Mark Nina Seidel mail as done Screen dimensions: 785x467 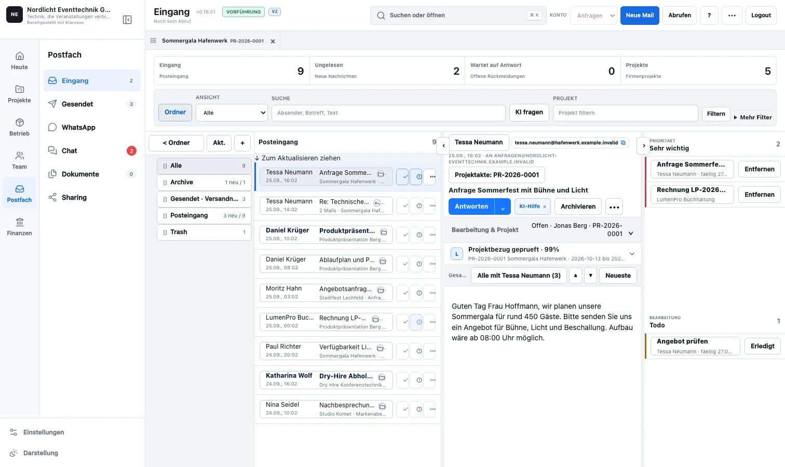pos(403,409)
